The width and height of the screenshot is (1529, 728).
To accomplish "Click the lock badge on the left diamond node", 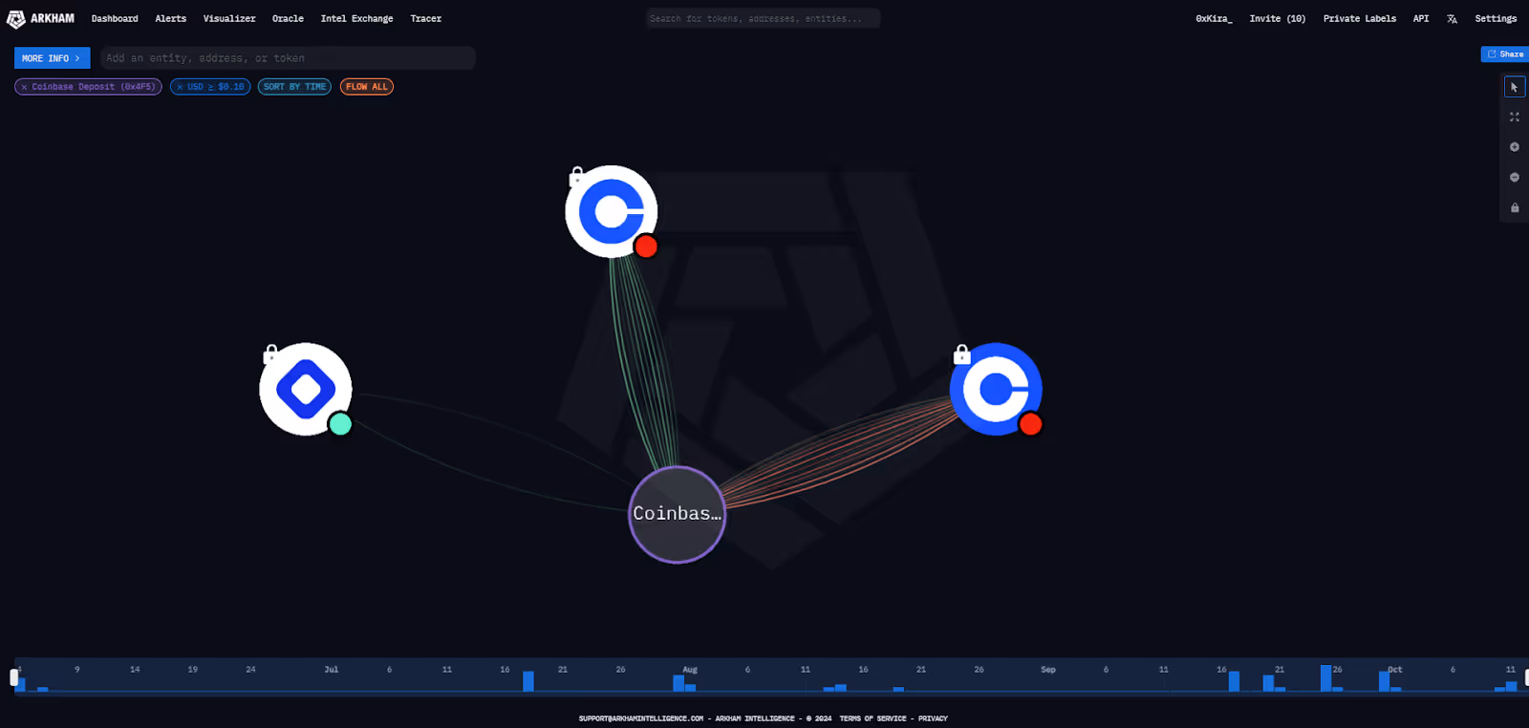I will point(271,354).
